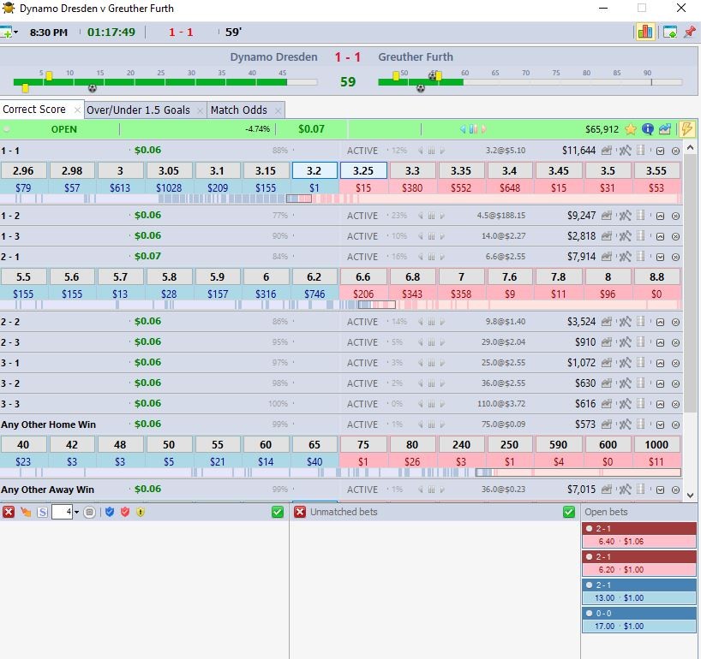Toggle the green checkmark in the bottom-left panel
The image size is (701, 659).
coord(277,512)
